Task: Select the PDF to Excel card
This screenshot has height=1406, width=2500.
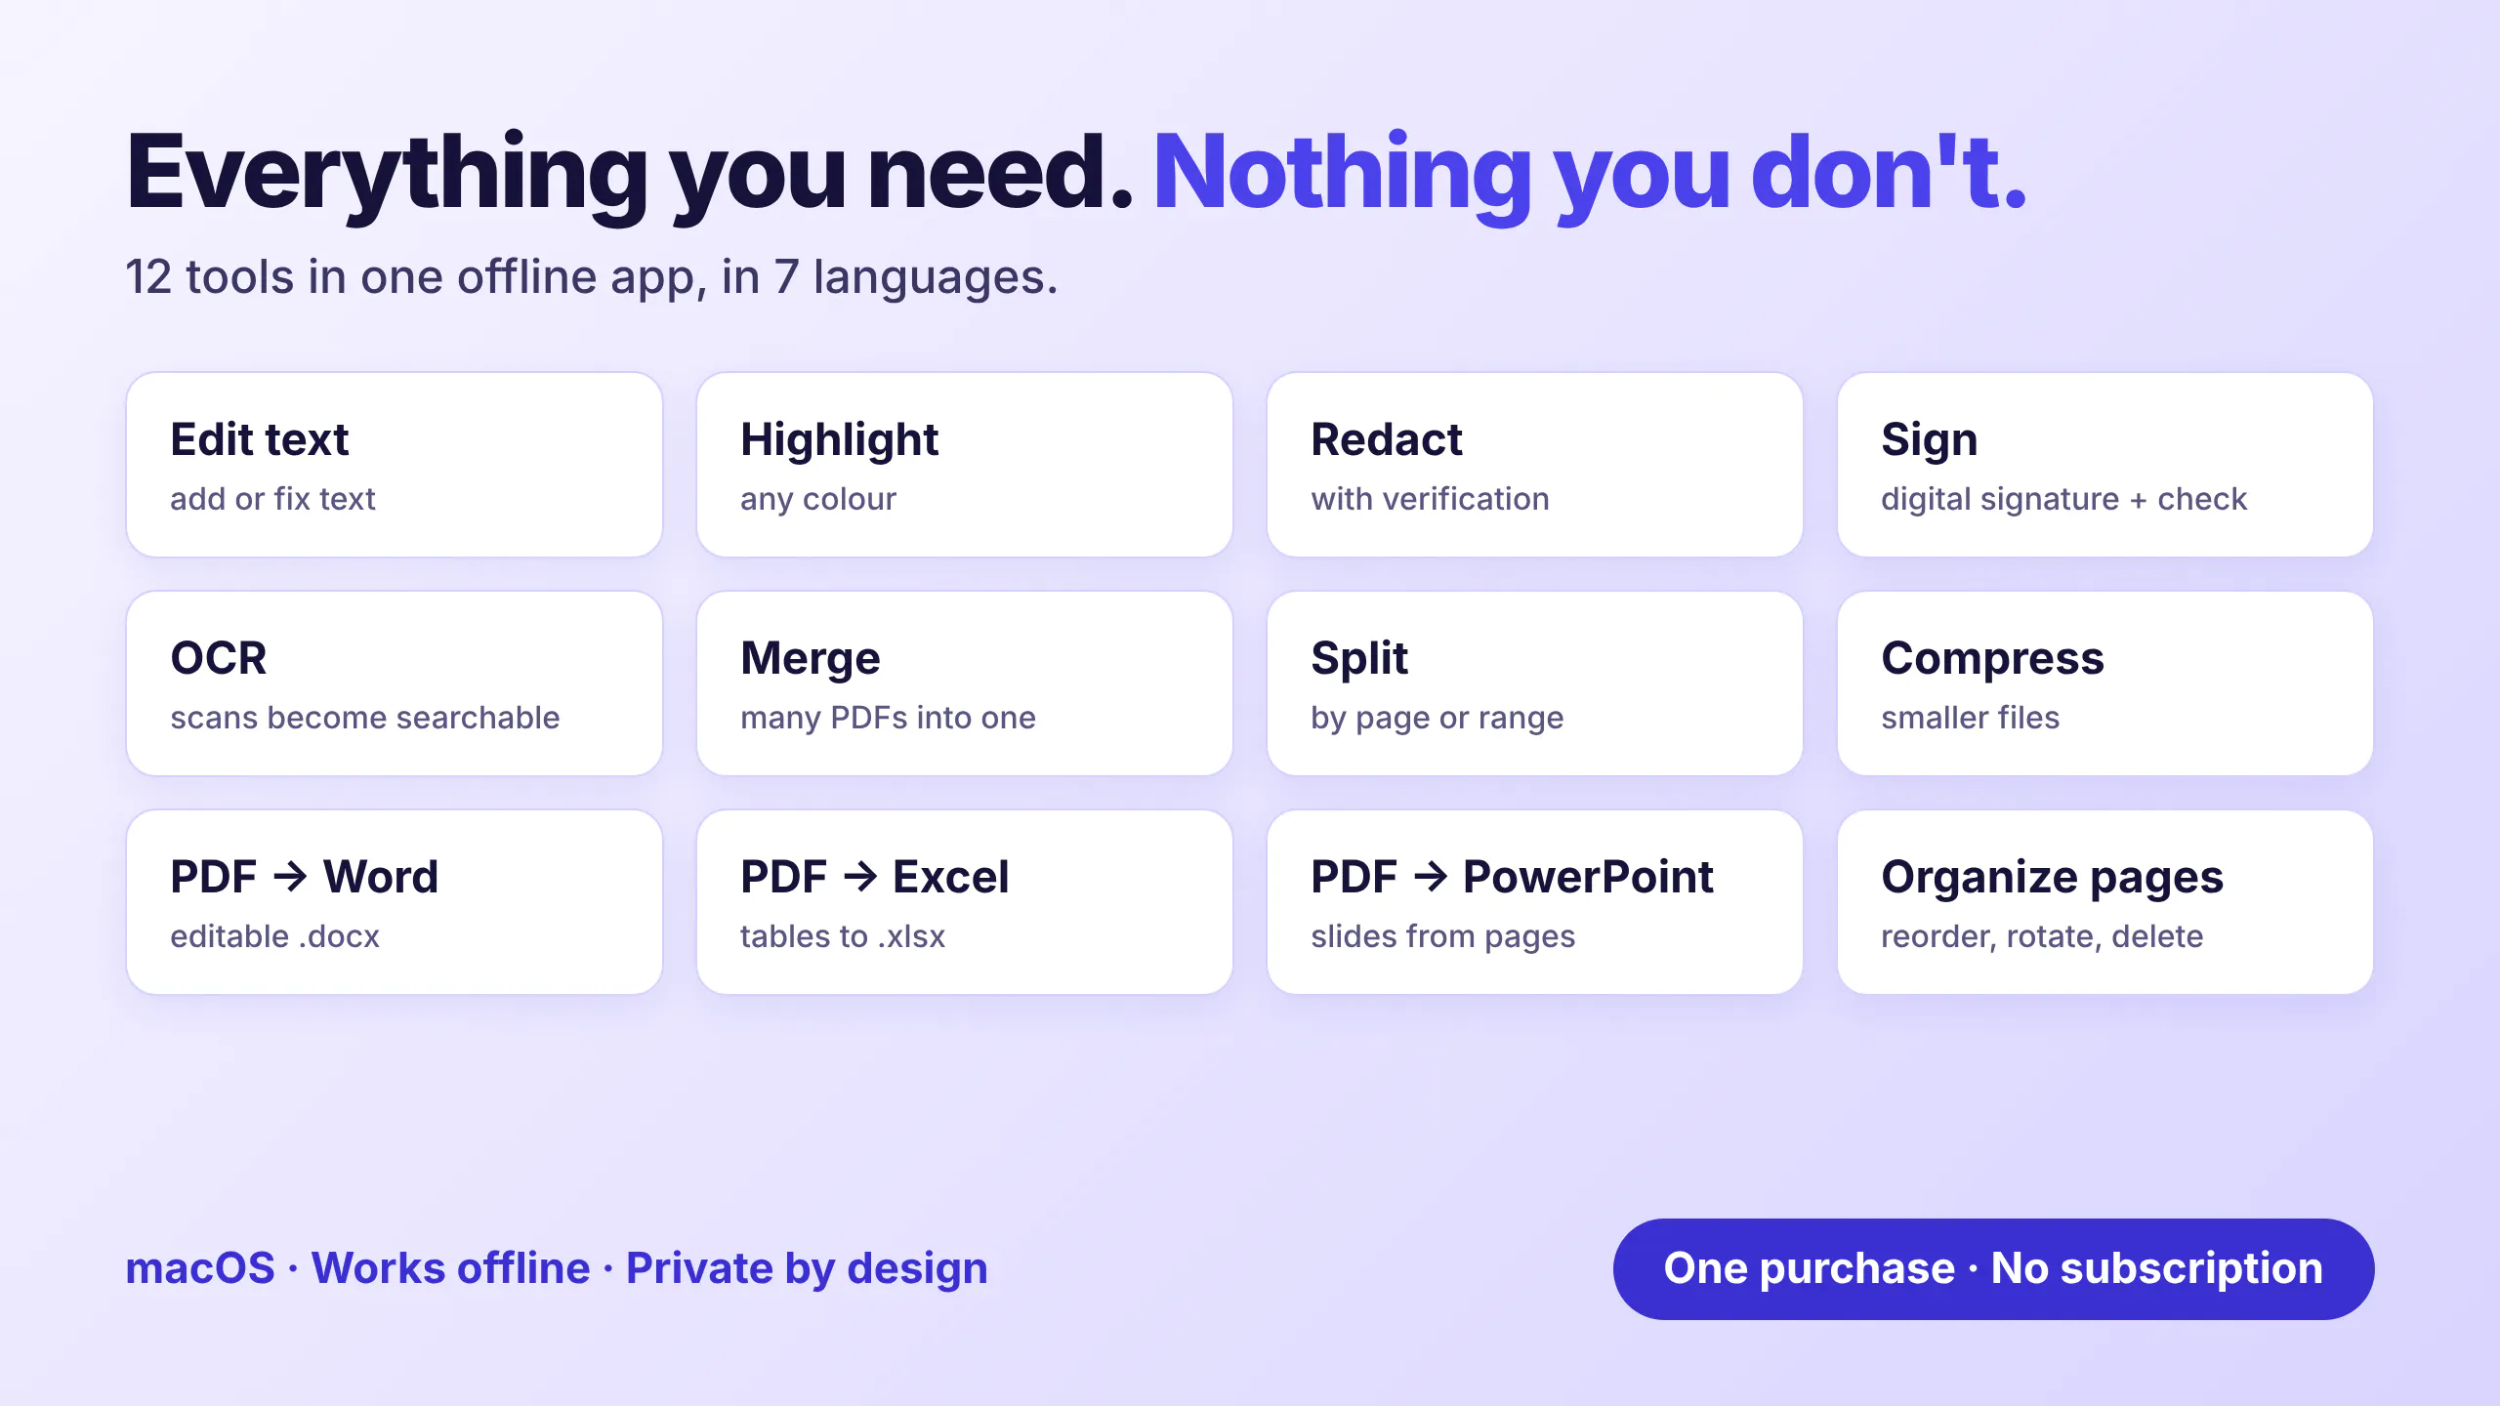Action: click(965, 902)
